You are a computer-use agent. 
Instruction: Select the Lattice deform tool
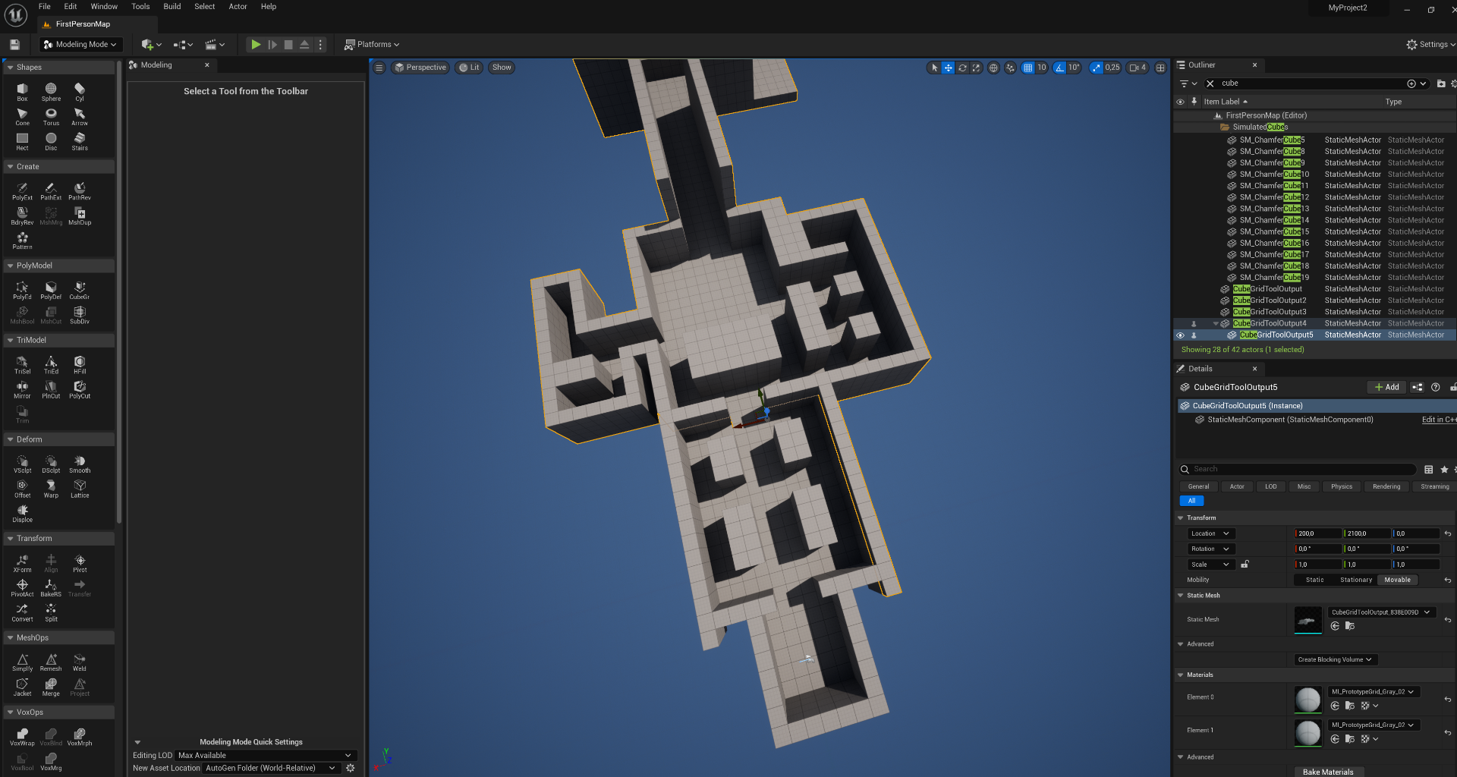pyautogui.click(x=80, y=489)
